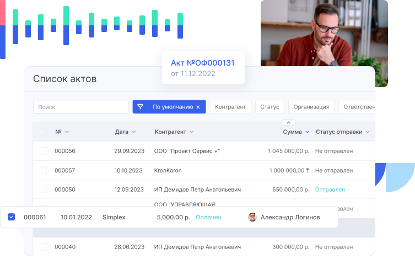Screen dimensions: 415x259
Task: Tick the checkbox for act 000057
Action: (44, 170)
